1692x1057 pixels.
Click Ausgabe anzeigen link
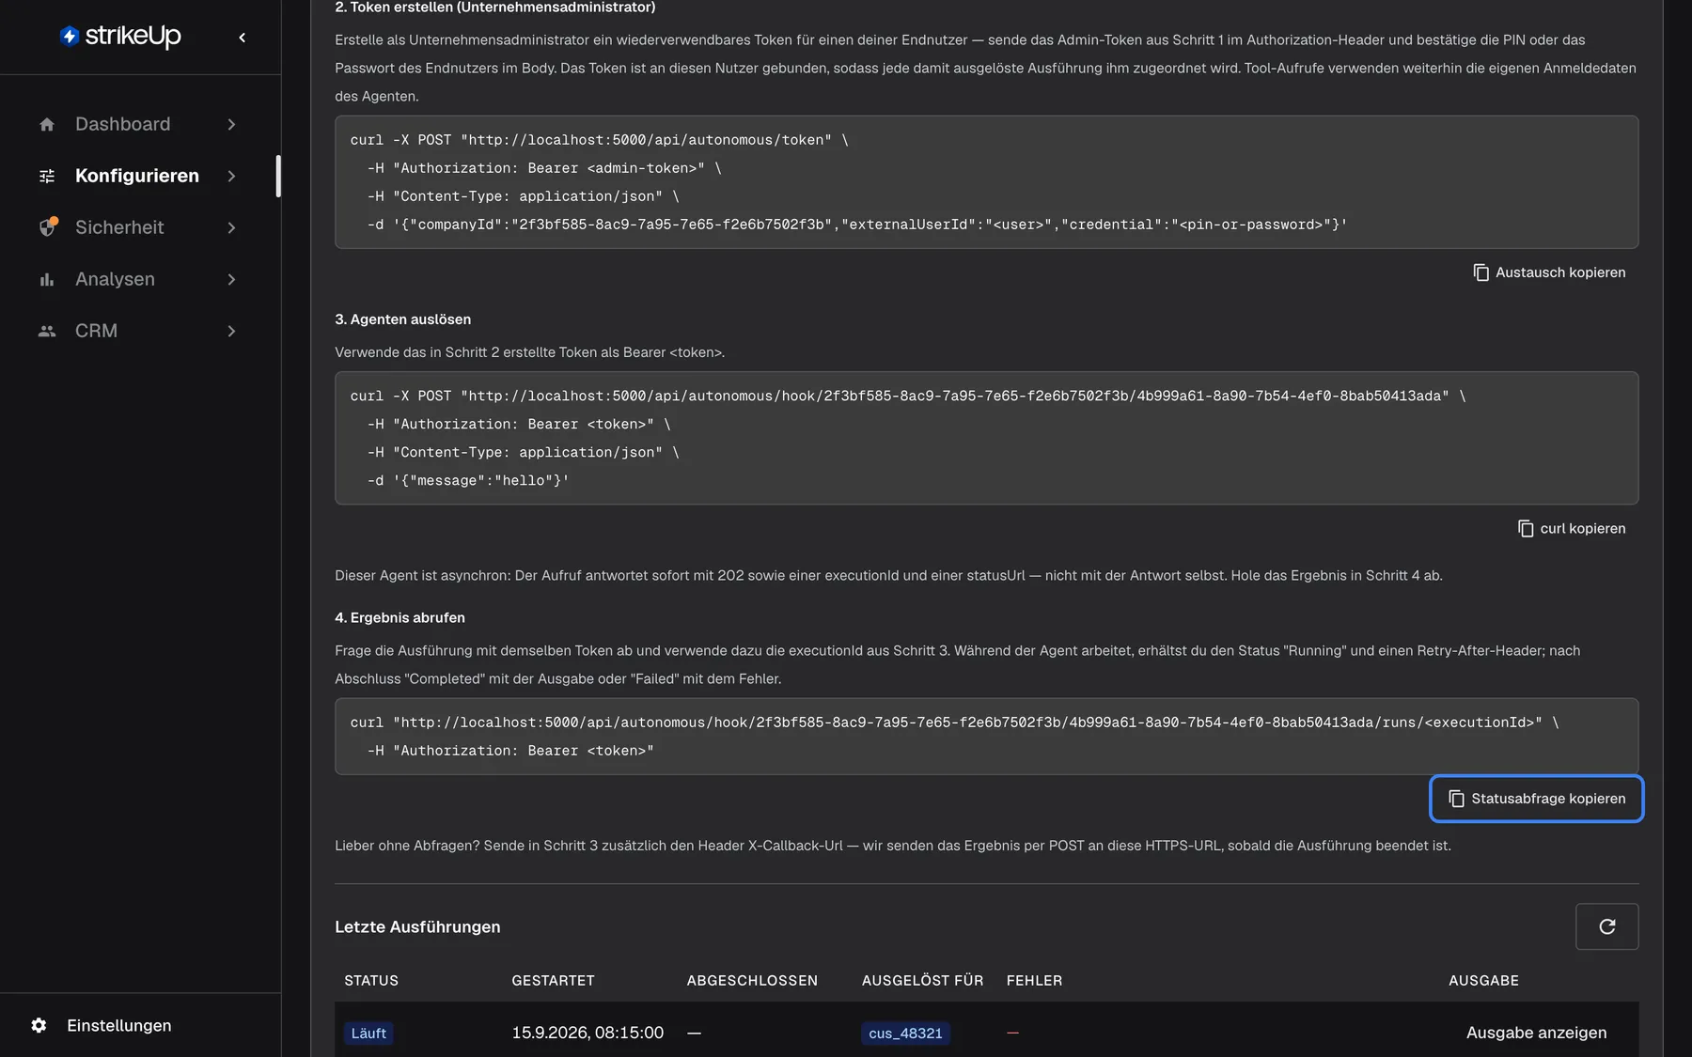1536,1033
